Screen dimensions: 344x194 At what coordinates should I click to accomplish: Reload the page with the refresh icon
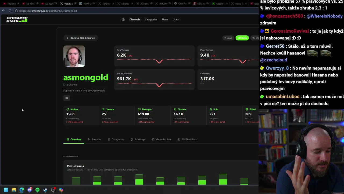[10, 11]
